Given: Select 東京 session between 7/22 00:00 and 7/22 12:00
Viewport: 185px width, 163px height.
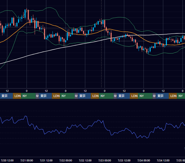Looking at the screenshot, I should tap(84, 96).
